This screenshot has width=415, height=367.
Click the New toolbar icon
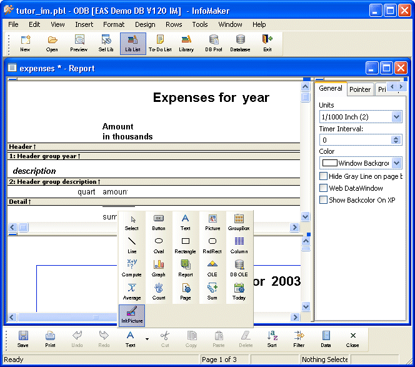[26, 44]
